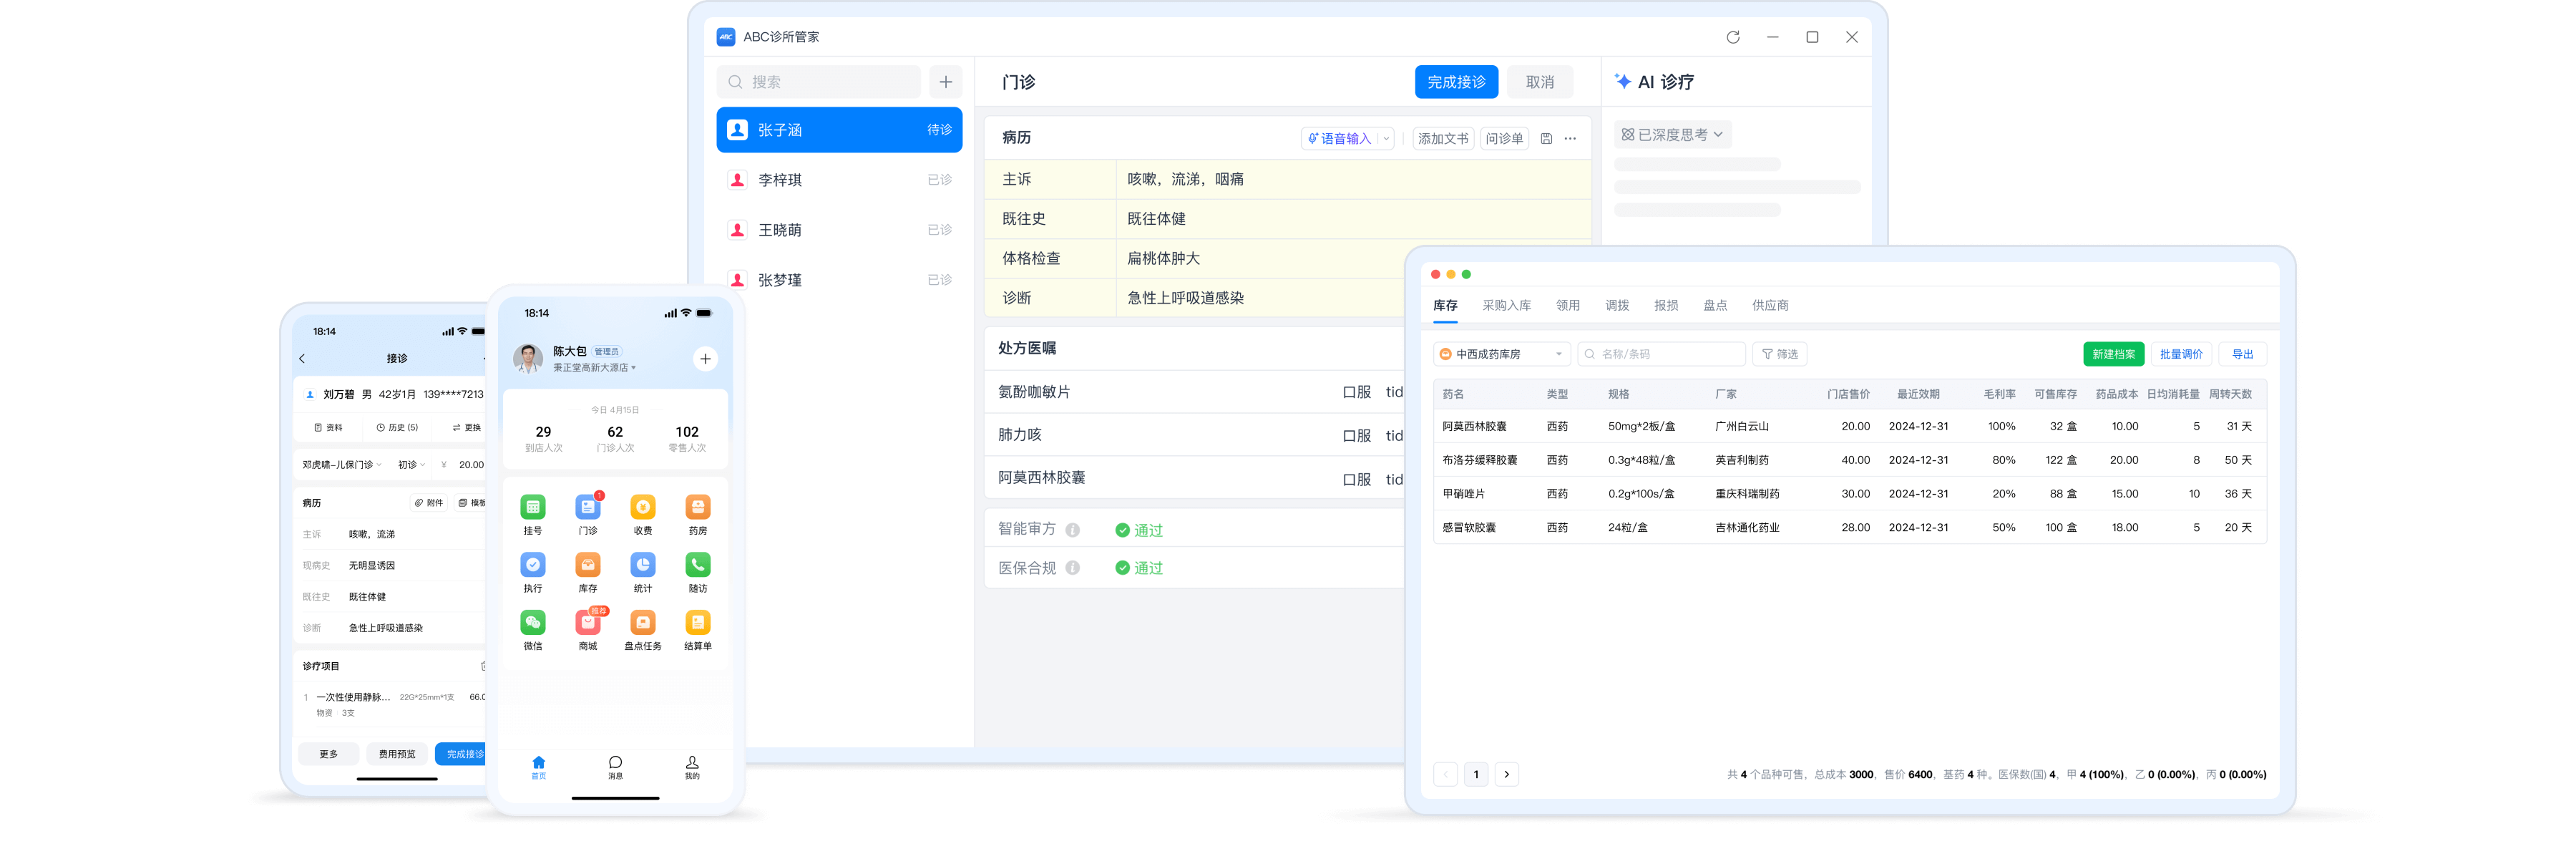Expand the 已深度思考 AI reasoning section
The width and height of the screenshot is (2576, 859).
click(x=1672, y=135)
